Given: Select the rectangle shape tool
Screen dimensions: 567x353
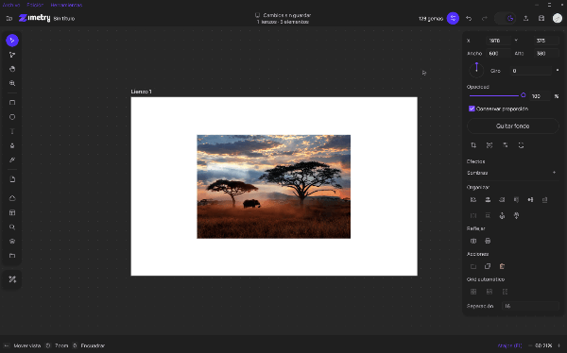Looking at the screenshot, I should click(12, 103).
